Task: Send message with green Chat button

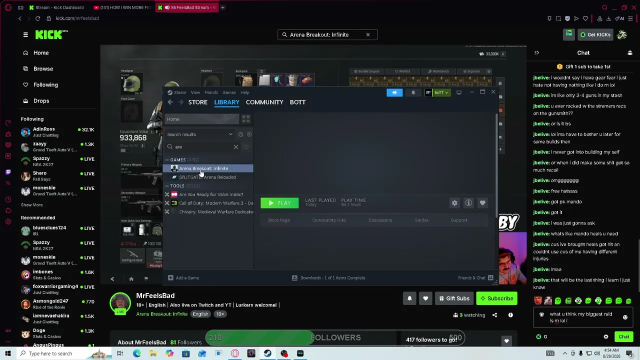Action: [x=623, y=337]
